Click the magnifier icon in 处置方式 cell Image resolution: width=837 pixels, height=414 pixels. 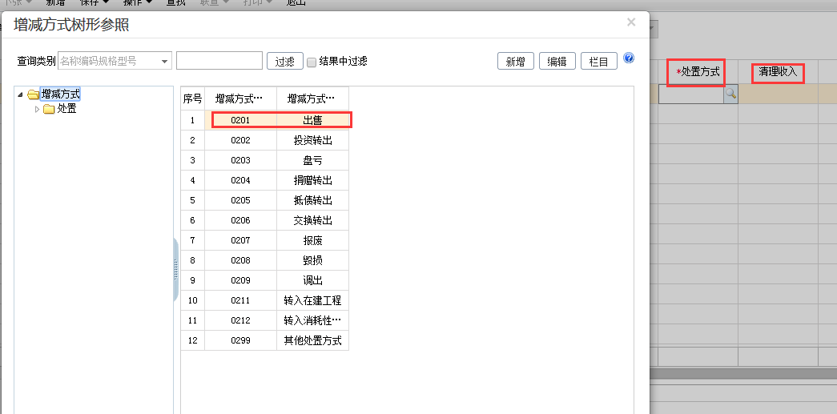tap(730, 94)
